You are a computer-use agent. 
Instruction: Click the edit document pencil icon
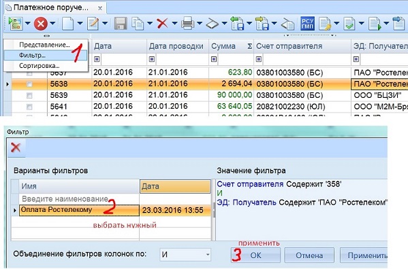pos(93,24)
